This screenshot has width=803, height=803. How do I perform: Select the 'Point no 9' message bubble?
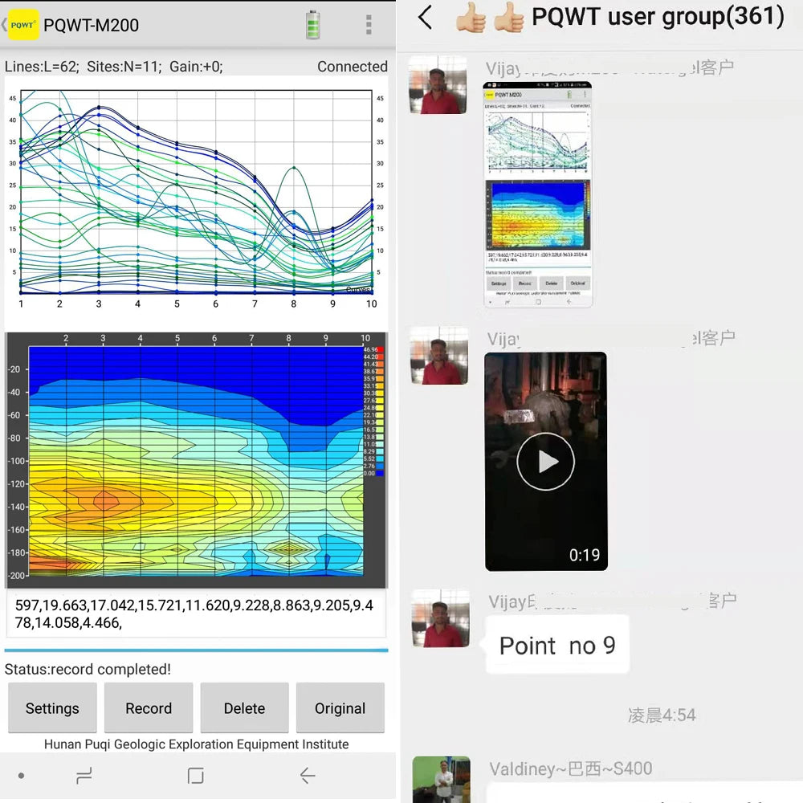(557, 645)
